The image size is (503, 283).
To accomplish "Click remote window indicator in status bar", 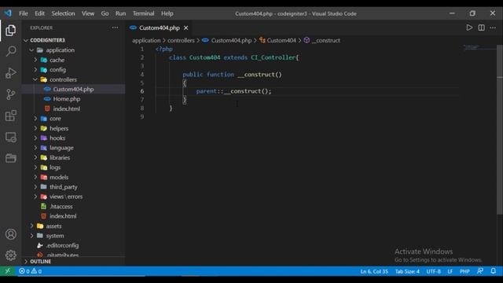I will pos(7,271).
